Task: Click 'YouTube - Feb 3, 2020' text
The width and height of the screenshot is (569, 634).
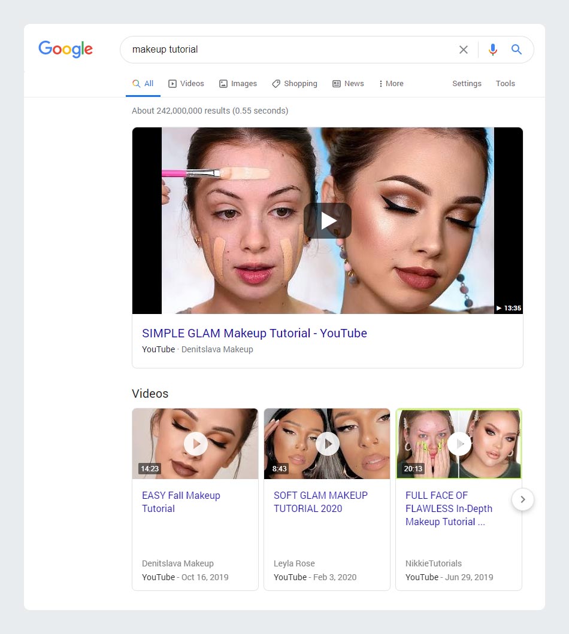Action: (315, 577)
